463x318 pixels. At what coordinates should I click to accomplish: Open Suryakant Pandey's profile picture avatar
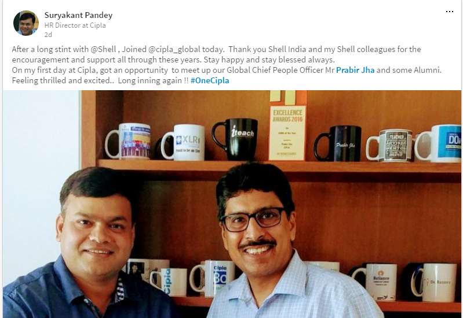[x=26, y=23]
